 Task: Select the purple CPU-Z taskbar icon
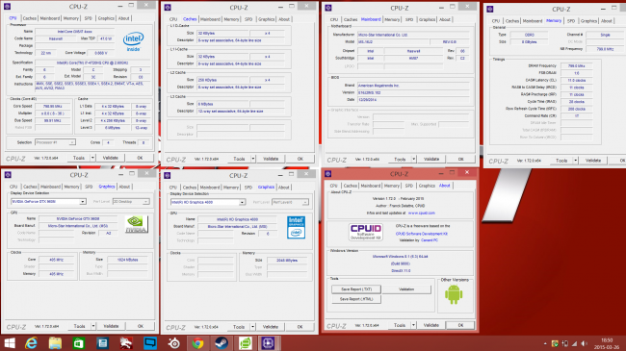(x=268, y=343)
